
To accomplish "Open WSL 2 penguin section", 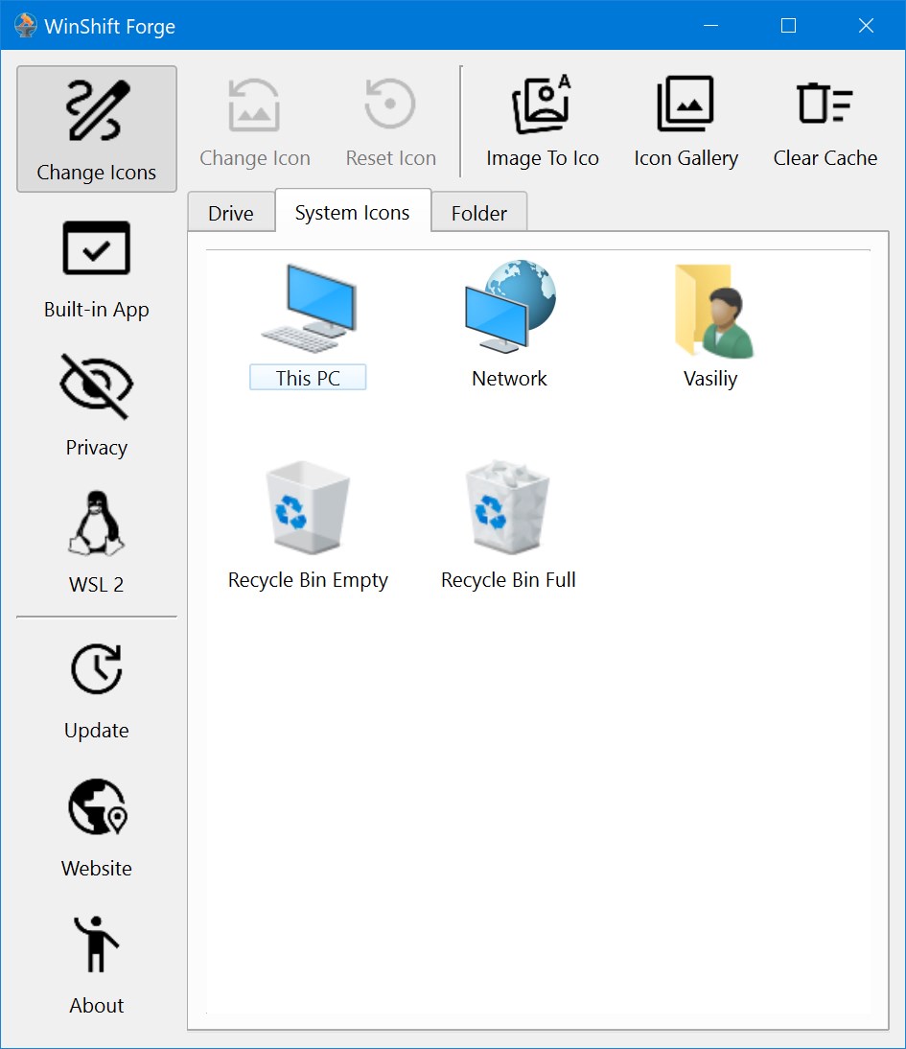I will click(x=97, y=543).
